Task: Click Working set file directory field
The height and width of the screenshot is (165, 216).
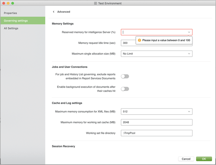Action: 156,133
